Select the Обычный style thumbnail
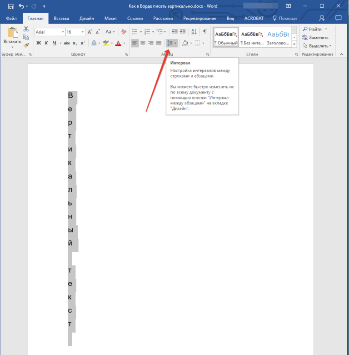Image resolution: width=349 pixels, height=355 pixels. (226, 37)
